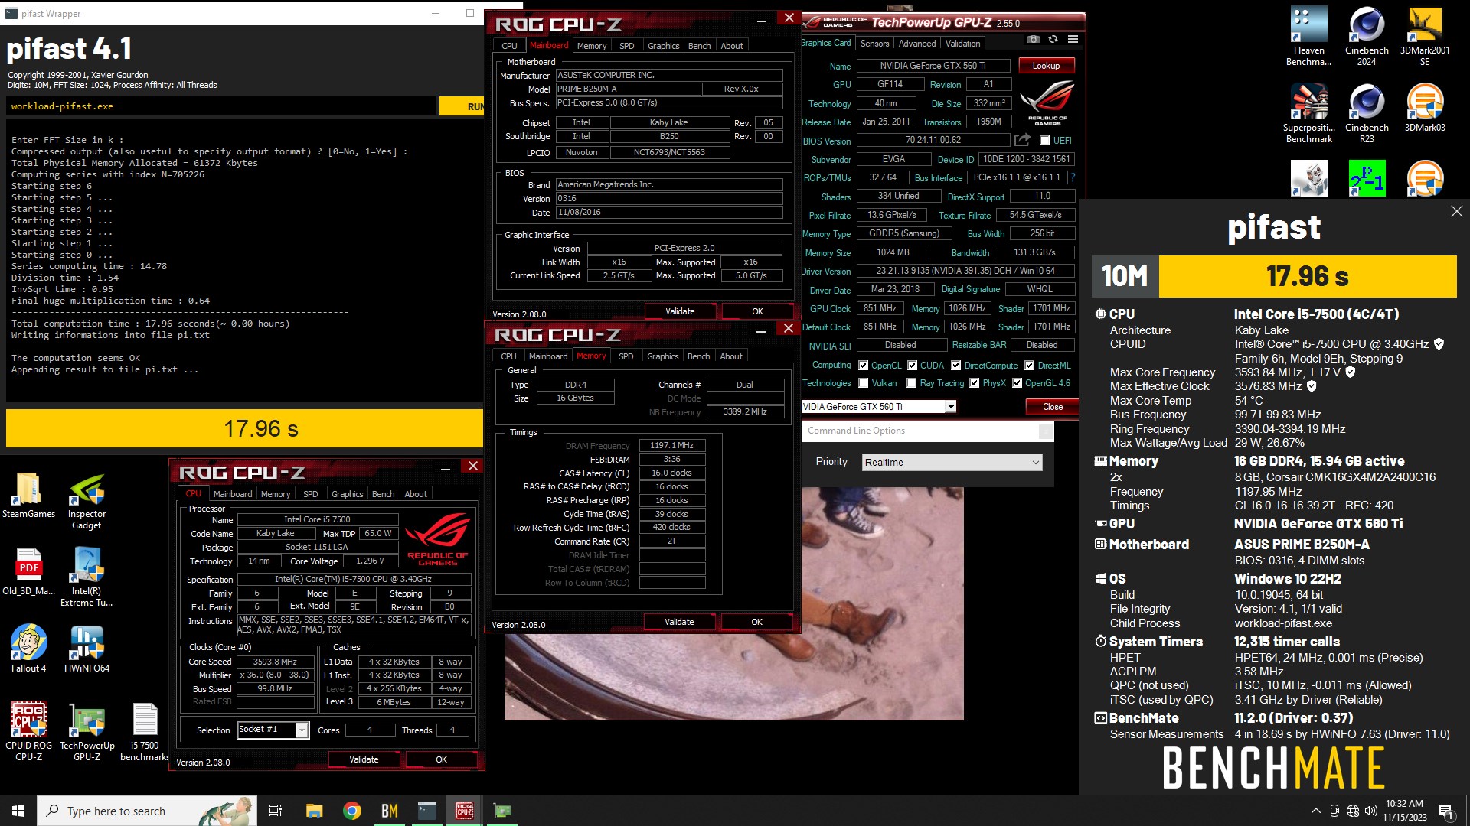Open the CPUID ROG CPU-Z desktop shortcut
The width and height of the screenshot is (1470, 826).
[28, 731]
